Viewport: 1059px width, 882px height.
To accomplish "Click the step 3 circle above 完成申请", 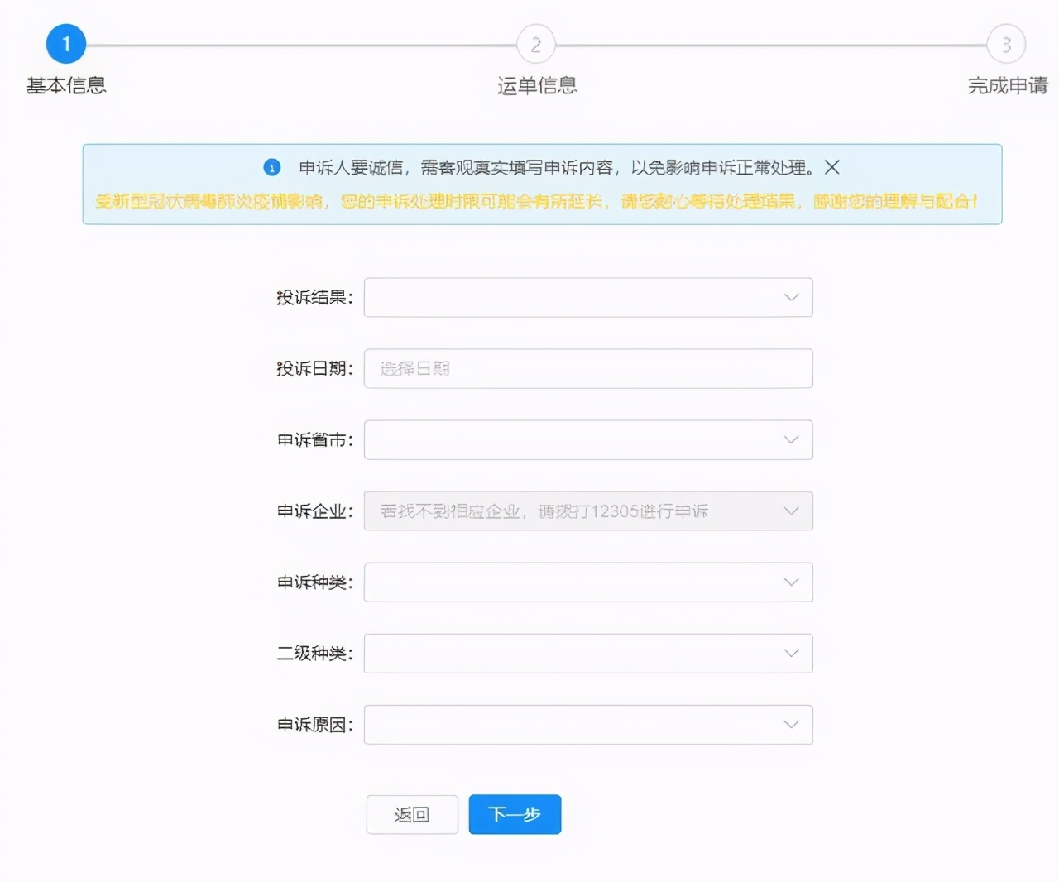I will 1006,44.
